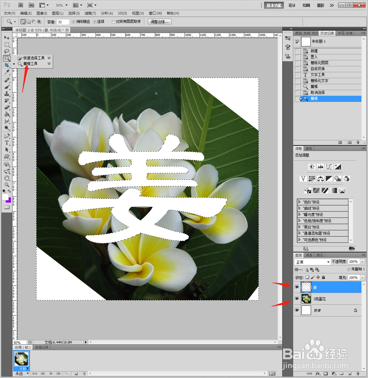Expand the "曝光度"预设 list

pos(299,214)
